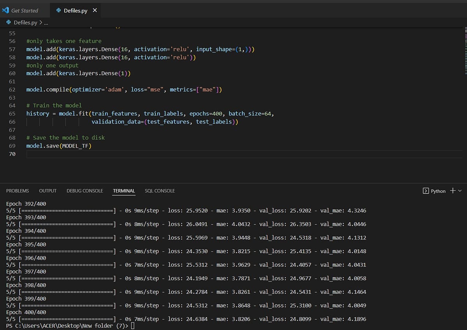The width and height of the screenshot is (467, 330).
Task: Switch to the Get Started tab
Action: [25, 11]
